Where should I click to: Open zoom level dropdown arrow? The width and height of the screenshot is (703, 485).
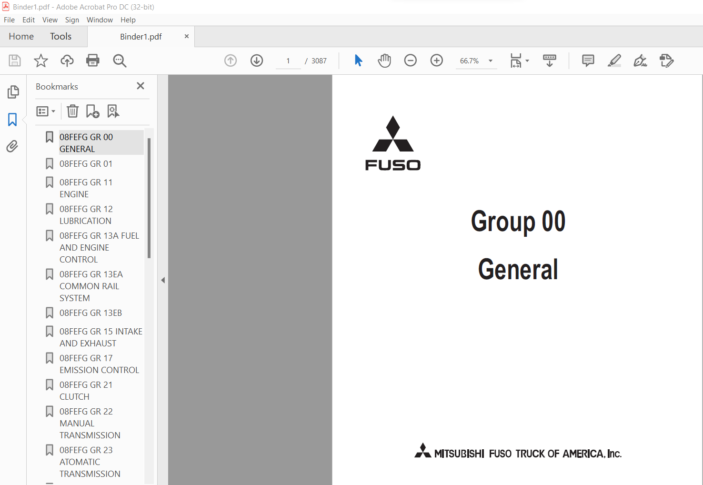click(491, 61)
